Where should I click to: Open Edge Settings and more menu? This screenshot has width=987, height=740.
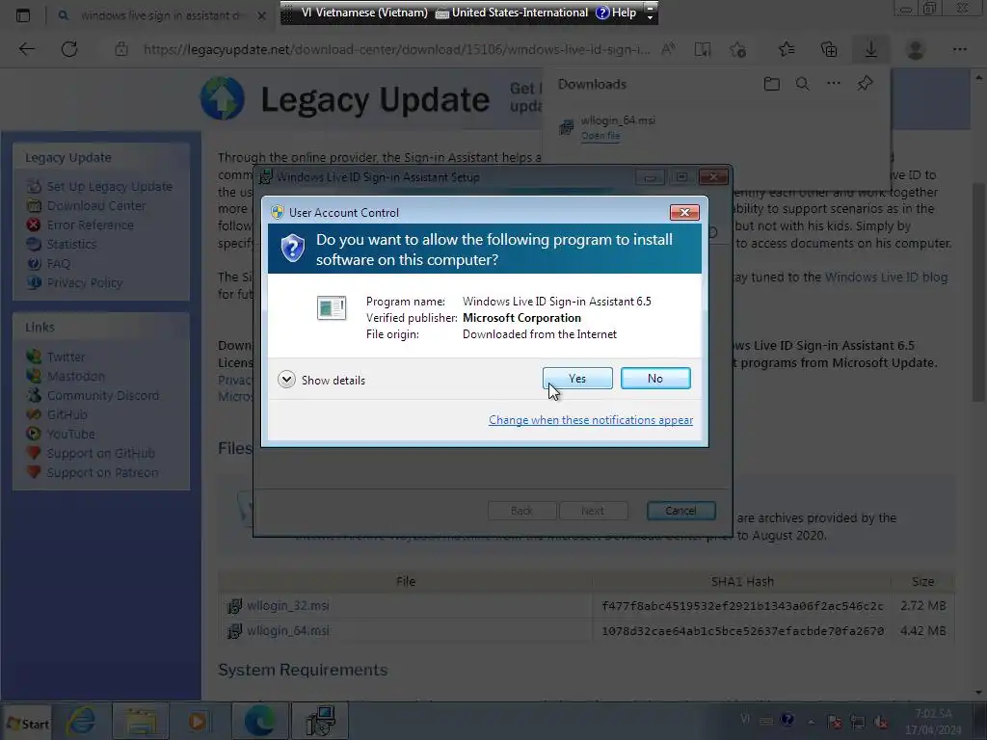point(959,49)
